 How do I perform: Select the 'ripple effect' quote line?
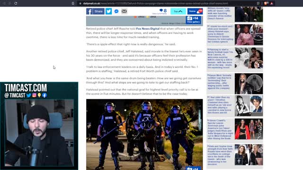pyautogui.click(x=131, y=44)
